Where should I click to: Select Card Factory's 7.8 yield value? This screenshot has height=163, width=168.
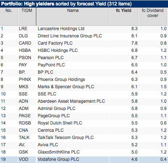click(x=134, y=43)
